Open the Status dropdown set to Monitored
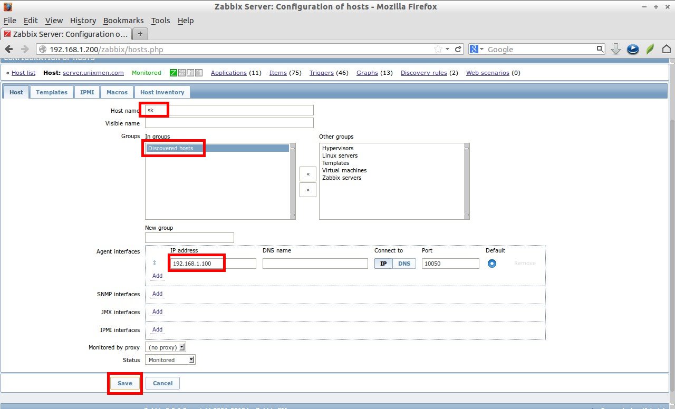Image resolution: width=675 pixels, height=409 pixels. coord(170,359)
